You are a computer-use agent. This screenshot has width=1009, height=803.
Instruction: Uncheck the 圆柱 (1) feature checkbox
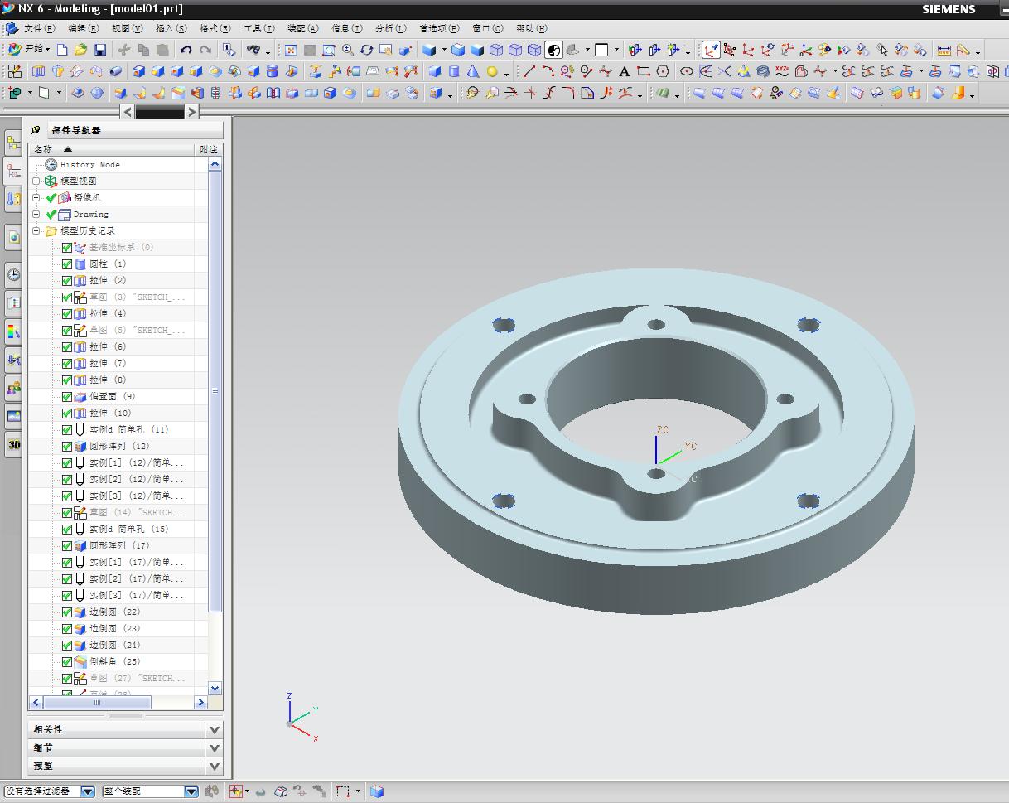pyautogui.click(x=67, y=264)
